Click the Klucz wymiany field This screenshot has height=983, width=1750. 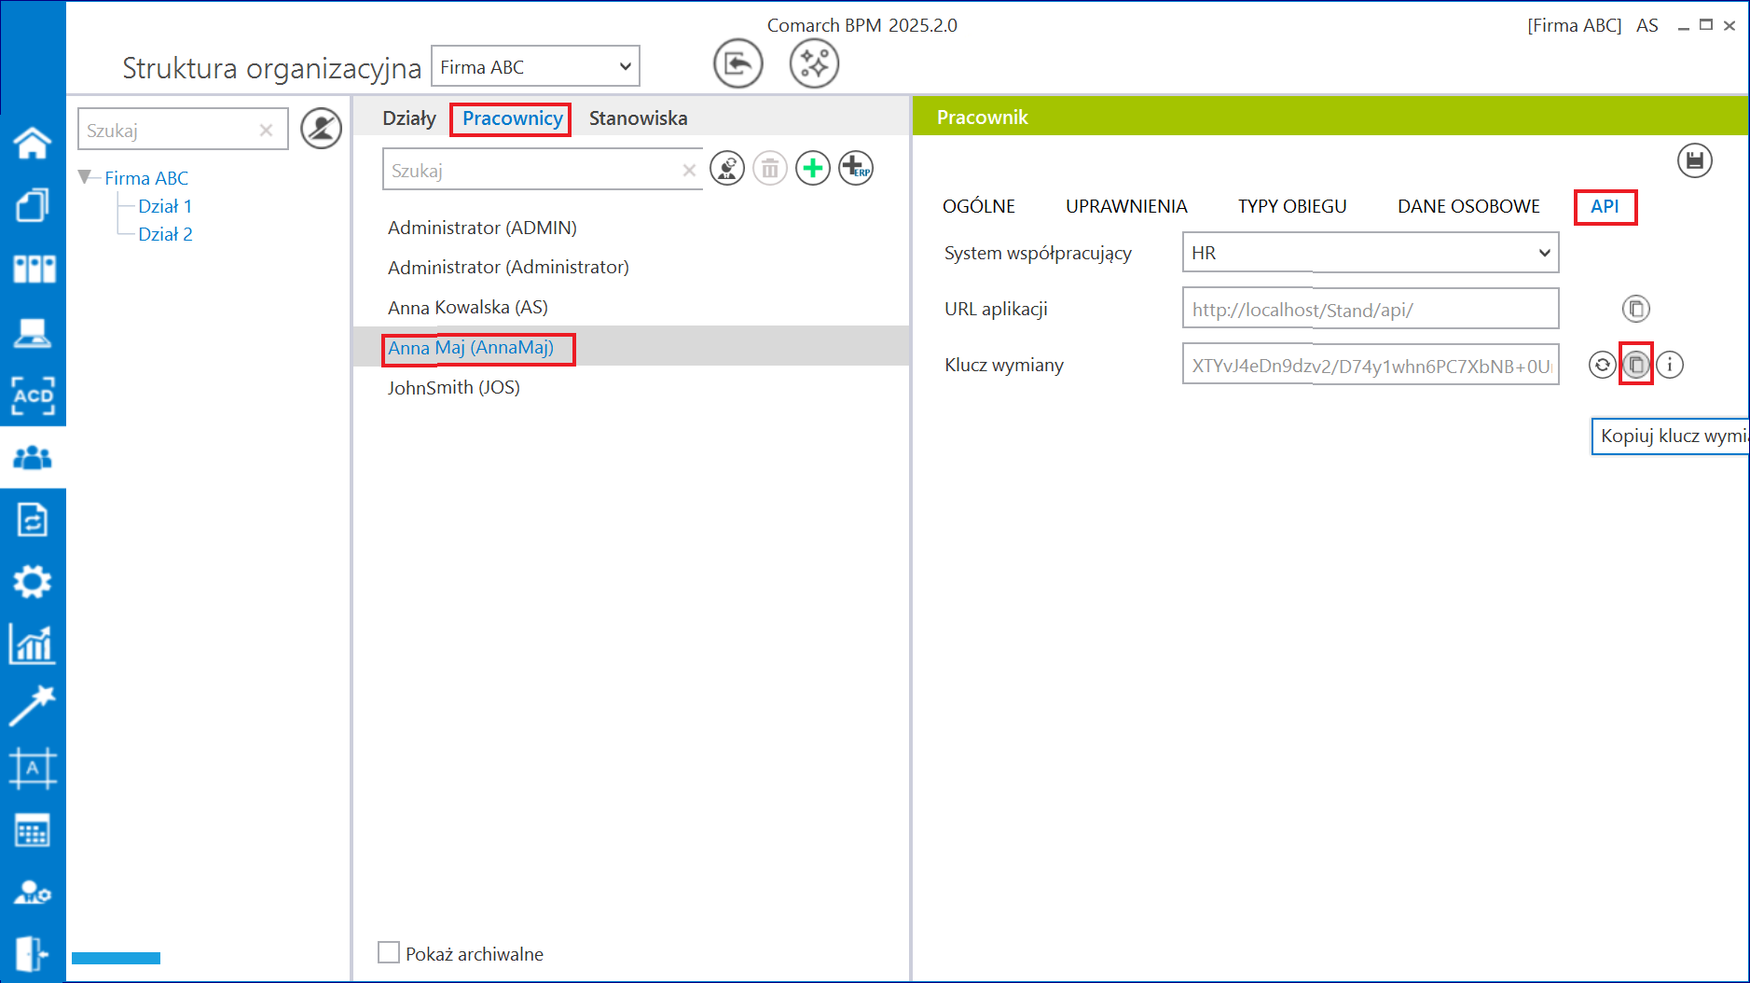[x=1371, y=365]
